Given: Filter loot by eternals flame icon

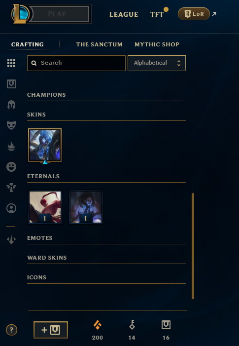Looking at the screenshot, I should coord(11,146).
